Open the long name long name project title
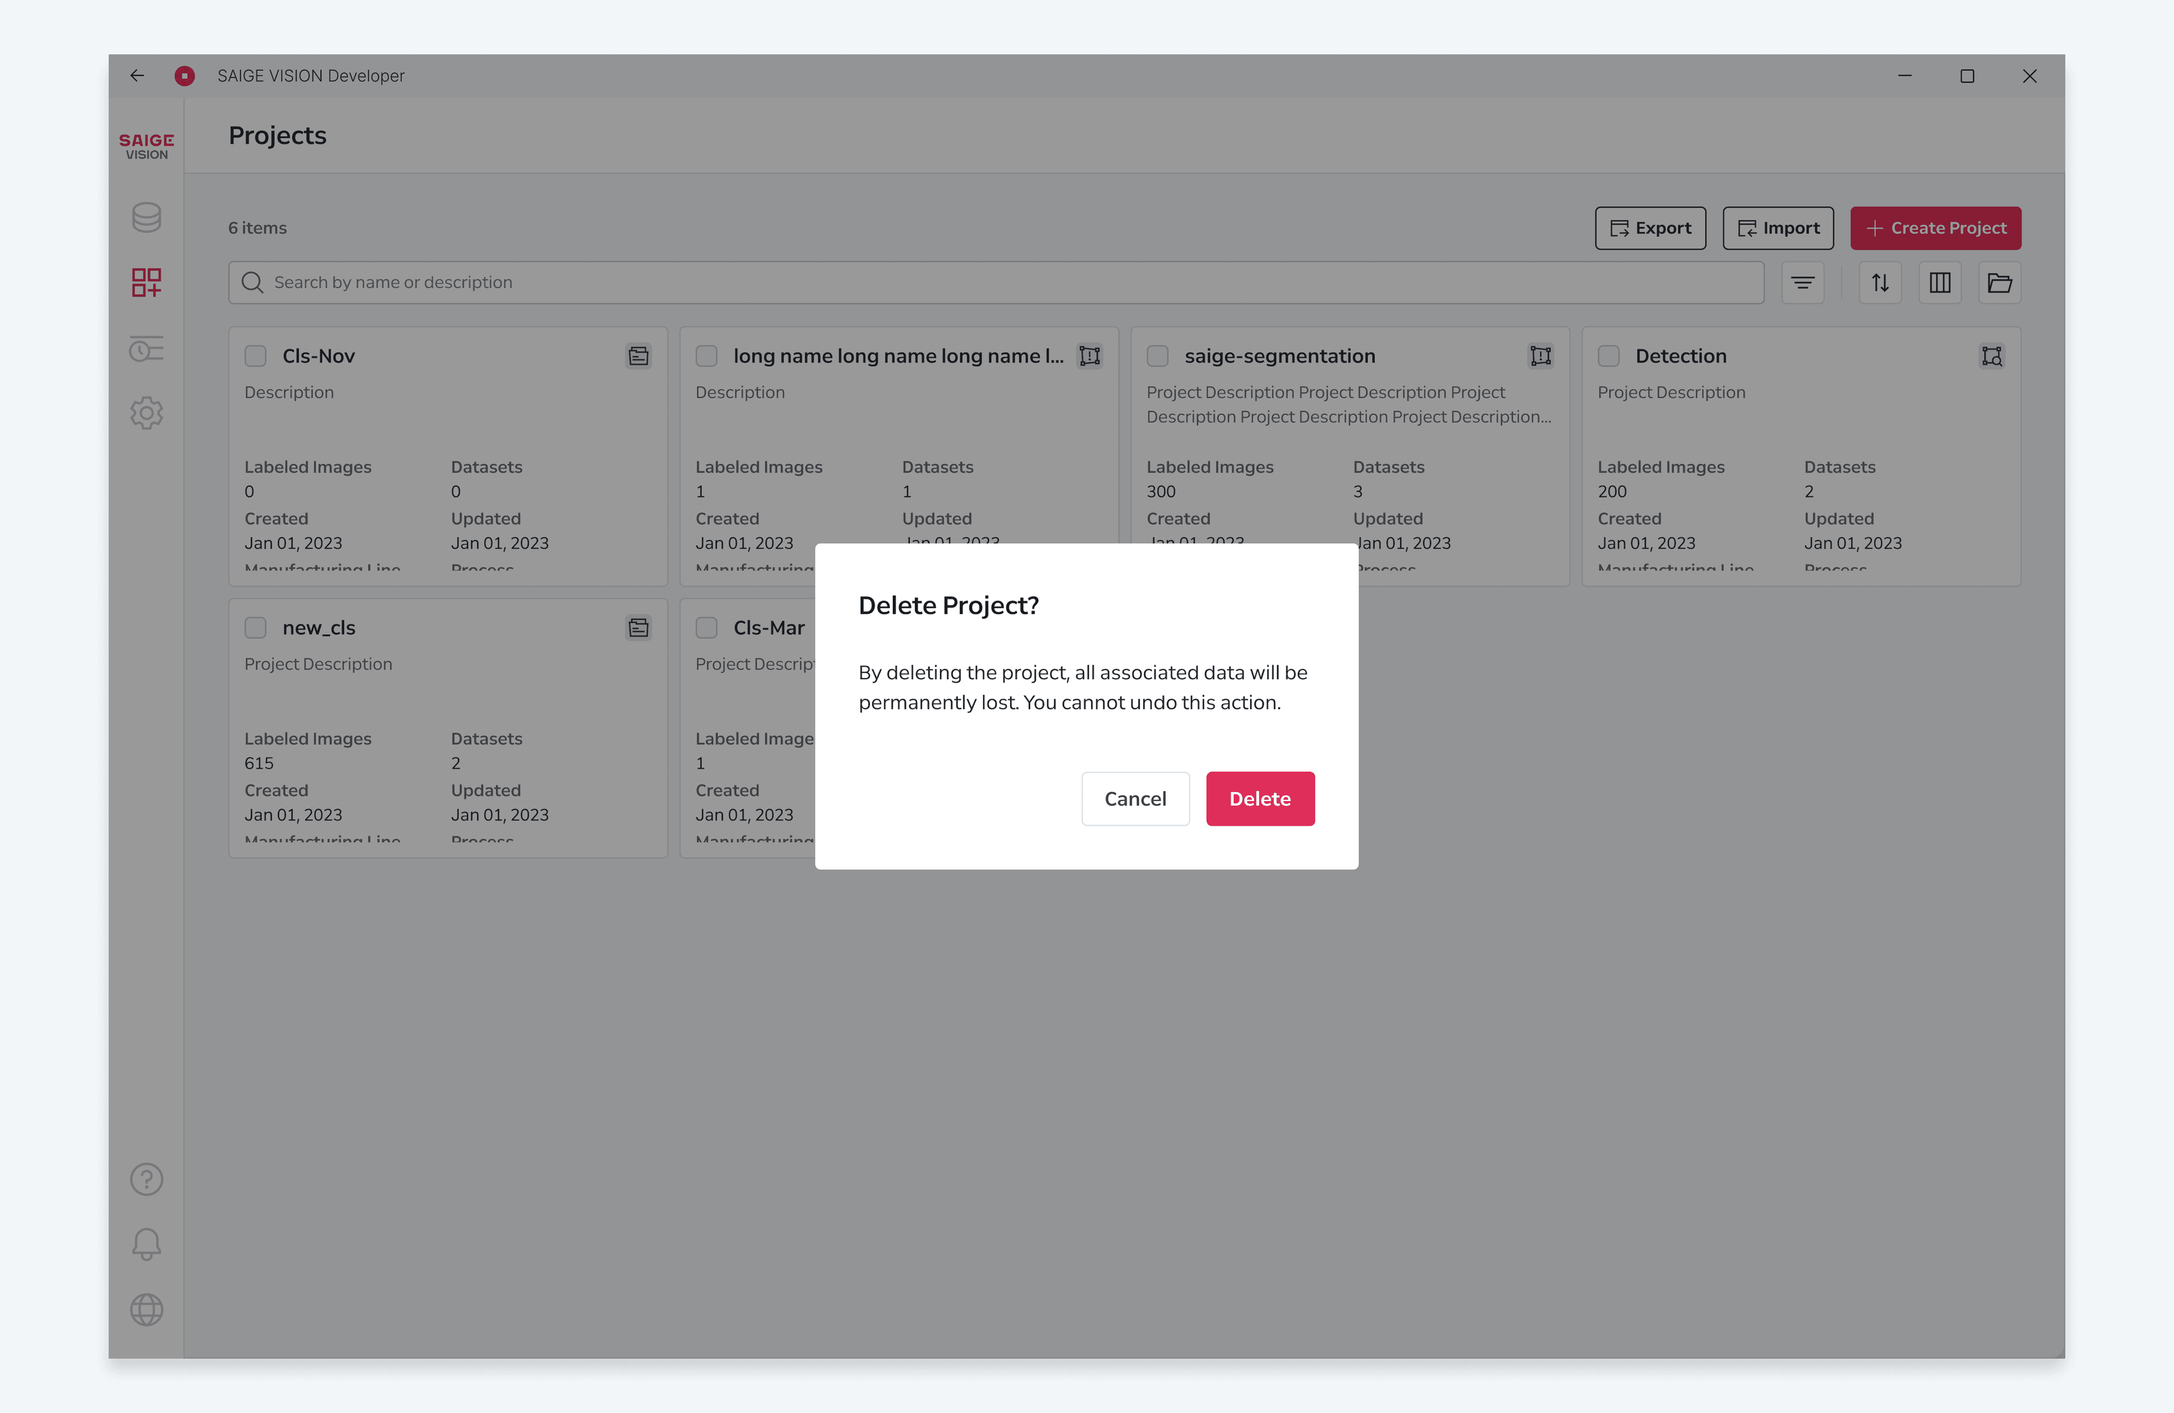The image size is (2174, 1413). pos(899,356)
